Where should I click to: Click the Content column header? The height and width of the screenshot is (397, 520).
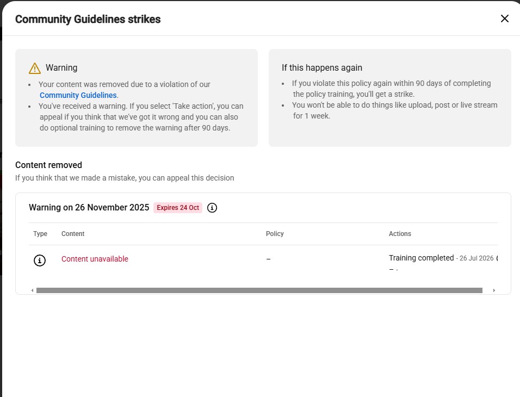pyautogui.click(x=73, y=234)
